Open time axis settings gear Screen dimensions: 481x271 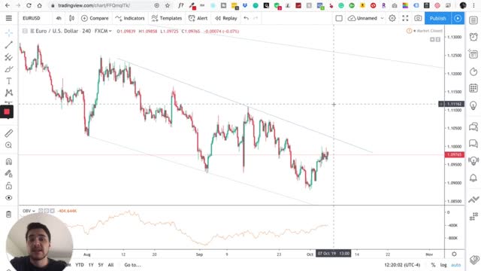[454, 254]
